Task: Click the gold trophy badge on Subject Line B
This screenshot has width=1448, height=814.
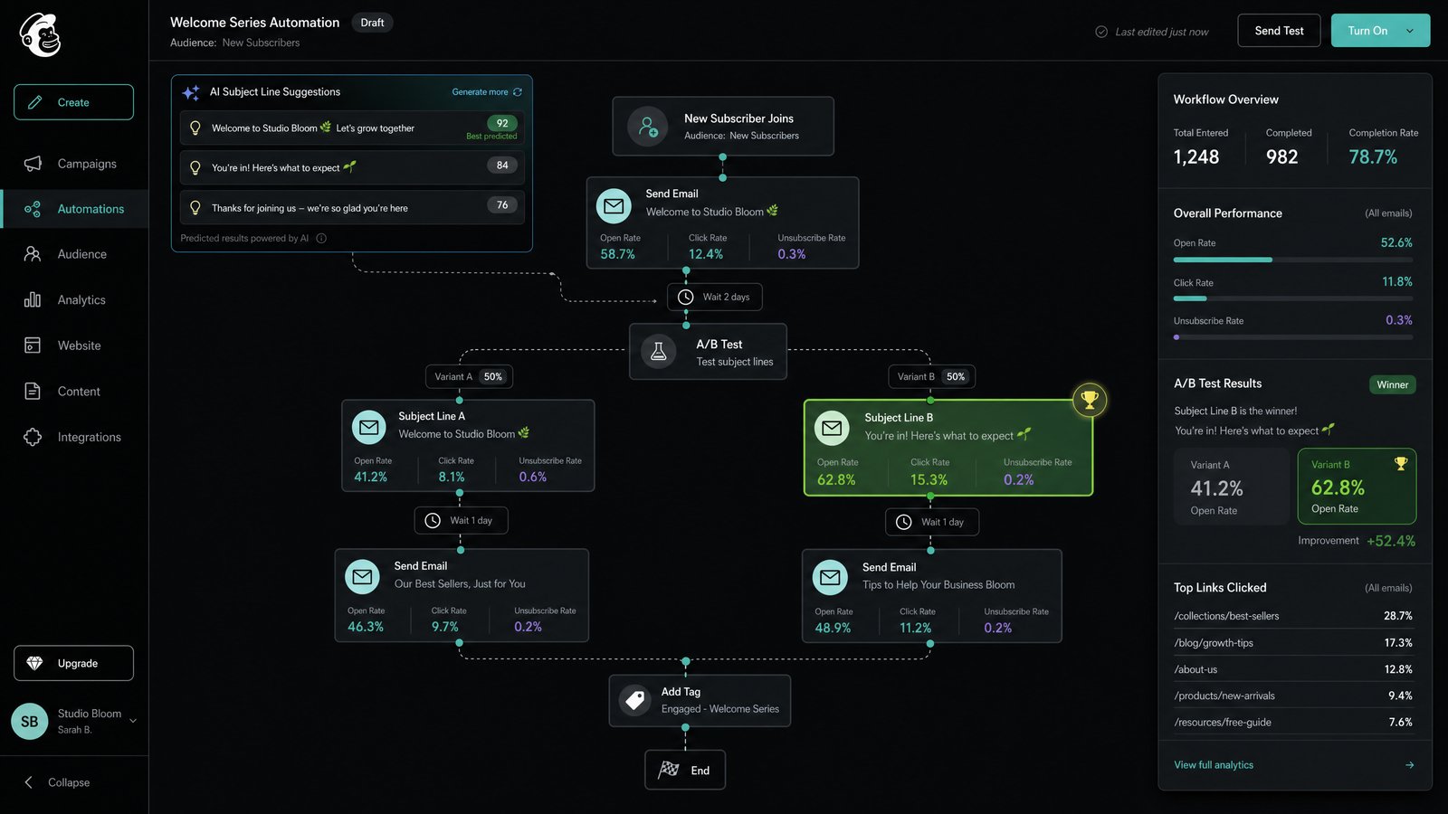Action: [1090, 400]
